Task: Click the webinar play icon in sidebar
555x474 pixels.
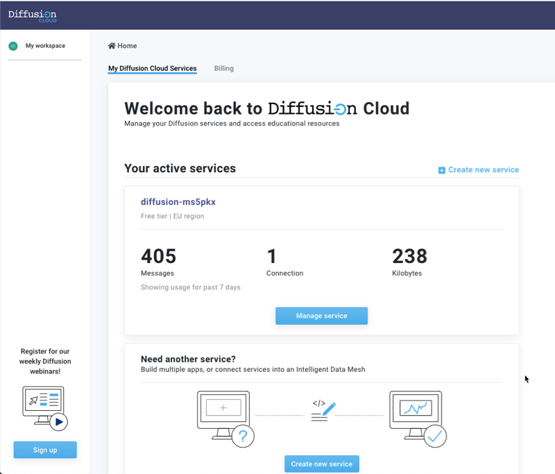Action: coord(59,422)
